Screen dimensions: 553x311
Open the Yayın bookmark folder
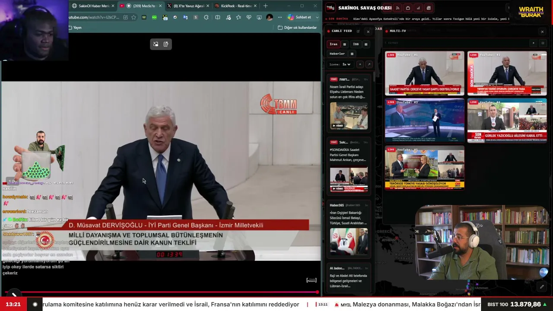point(75,28)
